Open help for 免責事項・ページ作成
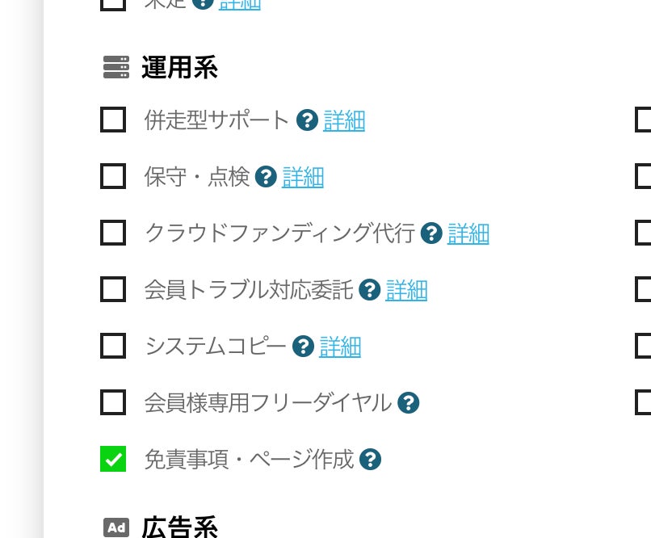This screenshot has height=538, width=651. pyautogui.click(x=370, y=460)
